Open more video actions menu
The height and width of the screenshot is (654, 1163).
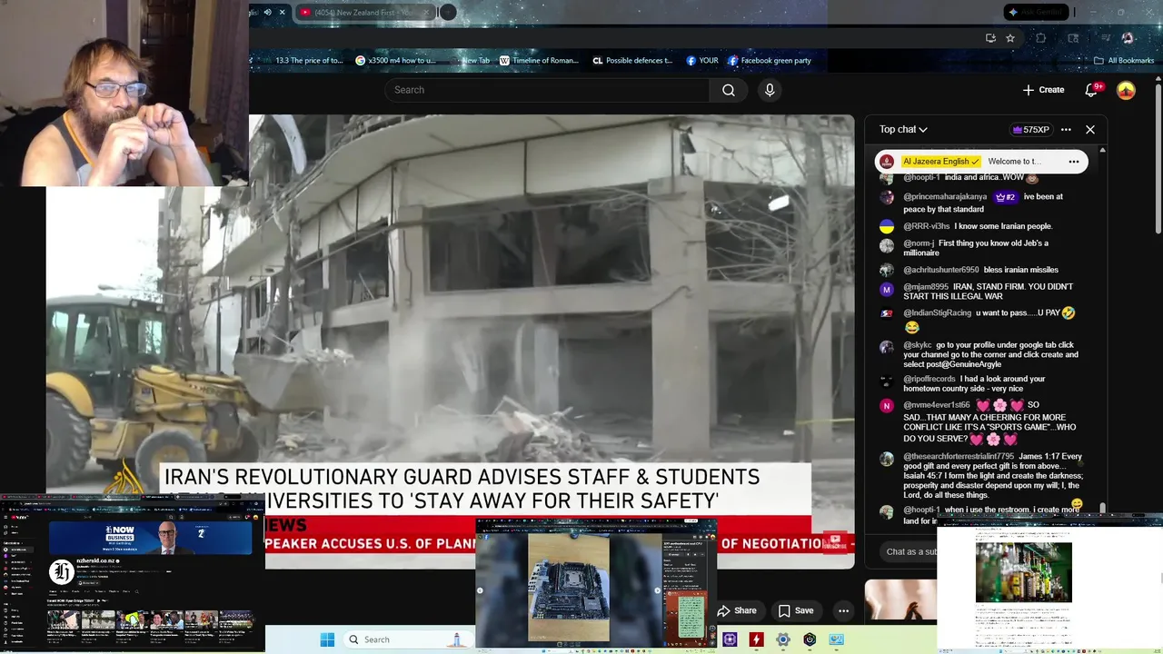pos(843,610)
